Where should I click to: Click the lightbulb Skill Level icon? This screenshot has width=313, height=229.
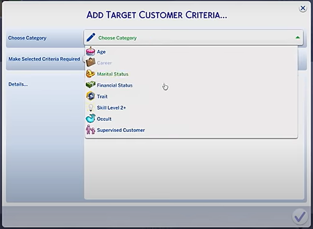[x=91, y=107]
